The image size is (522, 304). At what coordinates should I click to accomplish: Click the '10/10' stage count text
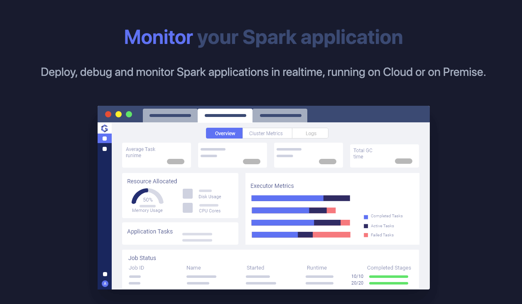(357, 276)
